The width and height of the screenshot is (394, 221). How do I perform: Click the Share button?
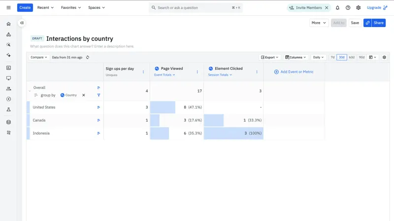[378, 23]
